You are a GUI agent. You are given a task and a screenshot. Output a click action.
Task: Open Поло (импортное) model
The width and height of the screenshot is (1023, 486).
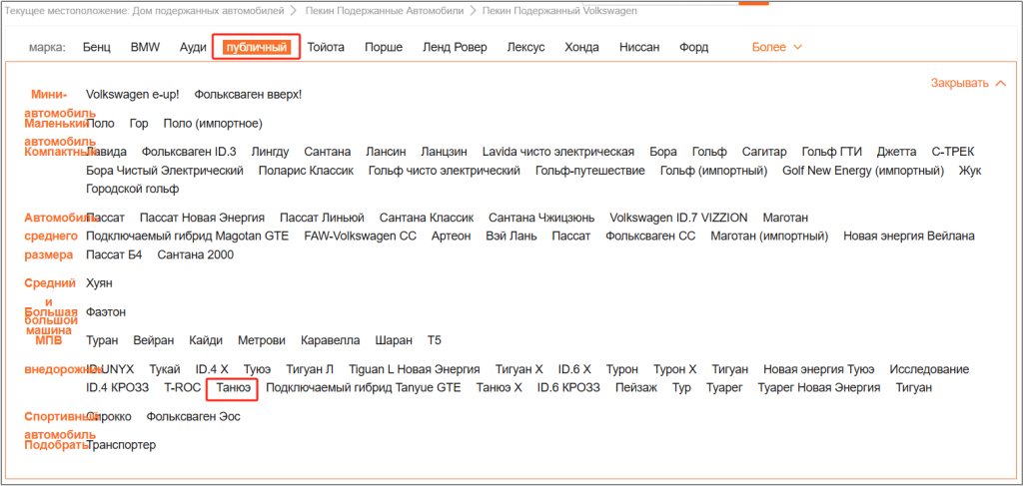pyautogui.click(x=213, y=123)
